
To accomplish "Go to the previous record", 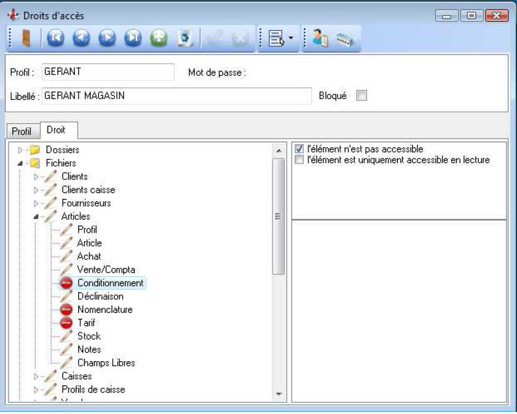I will point(81,39).
